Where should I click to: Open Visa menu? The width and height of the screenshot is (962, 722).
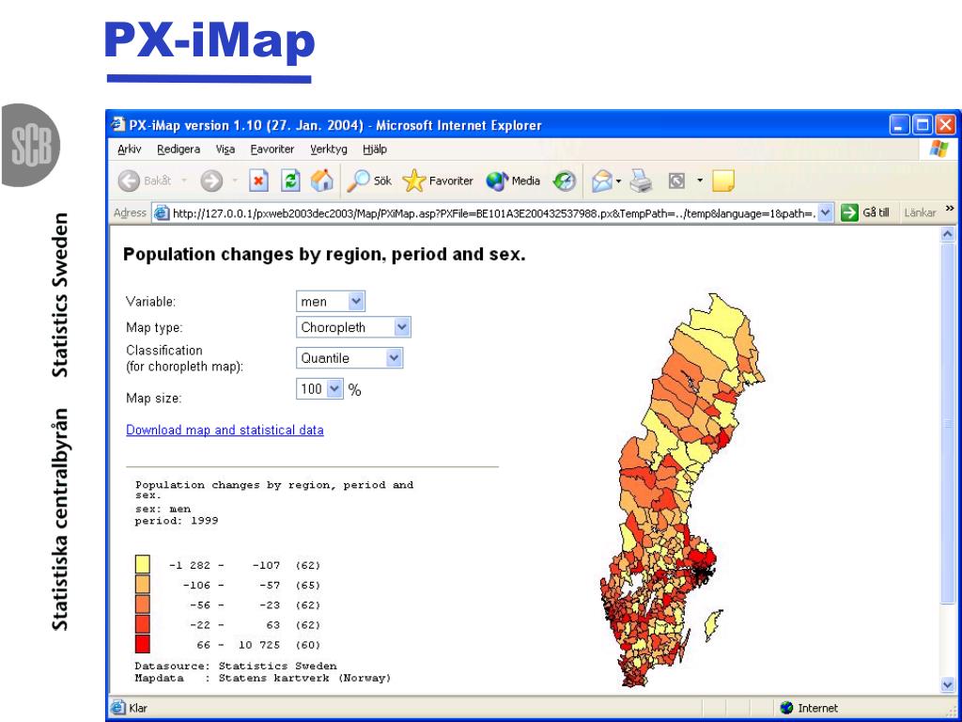pyautogui.click(x=225, y=149)
